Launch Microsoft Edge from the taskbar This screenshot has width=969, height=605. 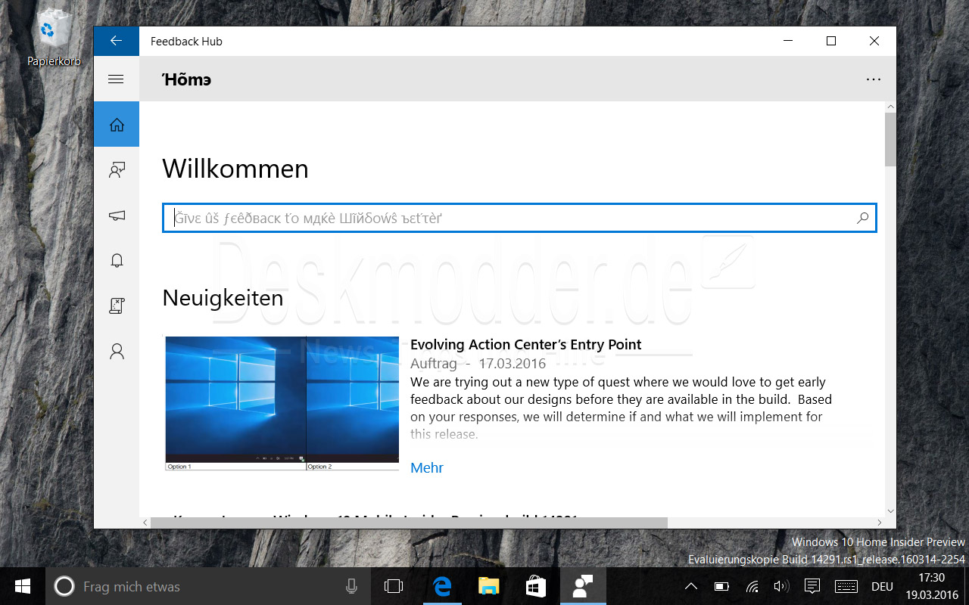(x=442, y=586)
